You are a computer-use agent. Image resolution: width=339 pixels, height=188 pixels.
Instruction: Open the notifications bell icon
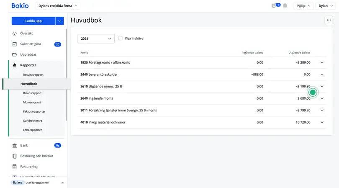pyautogui.click(x=285, y=5)
